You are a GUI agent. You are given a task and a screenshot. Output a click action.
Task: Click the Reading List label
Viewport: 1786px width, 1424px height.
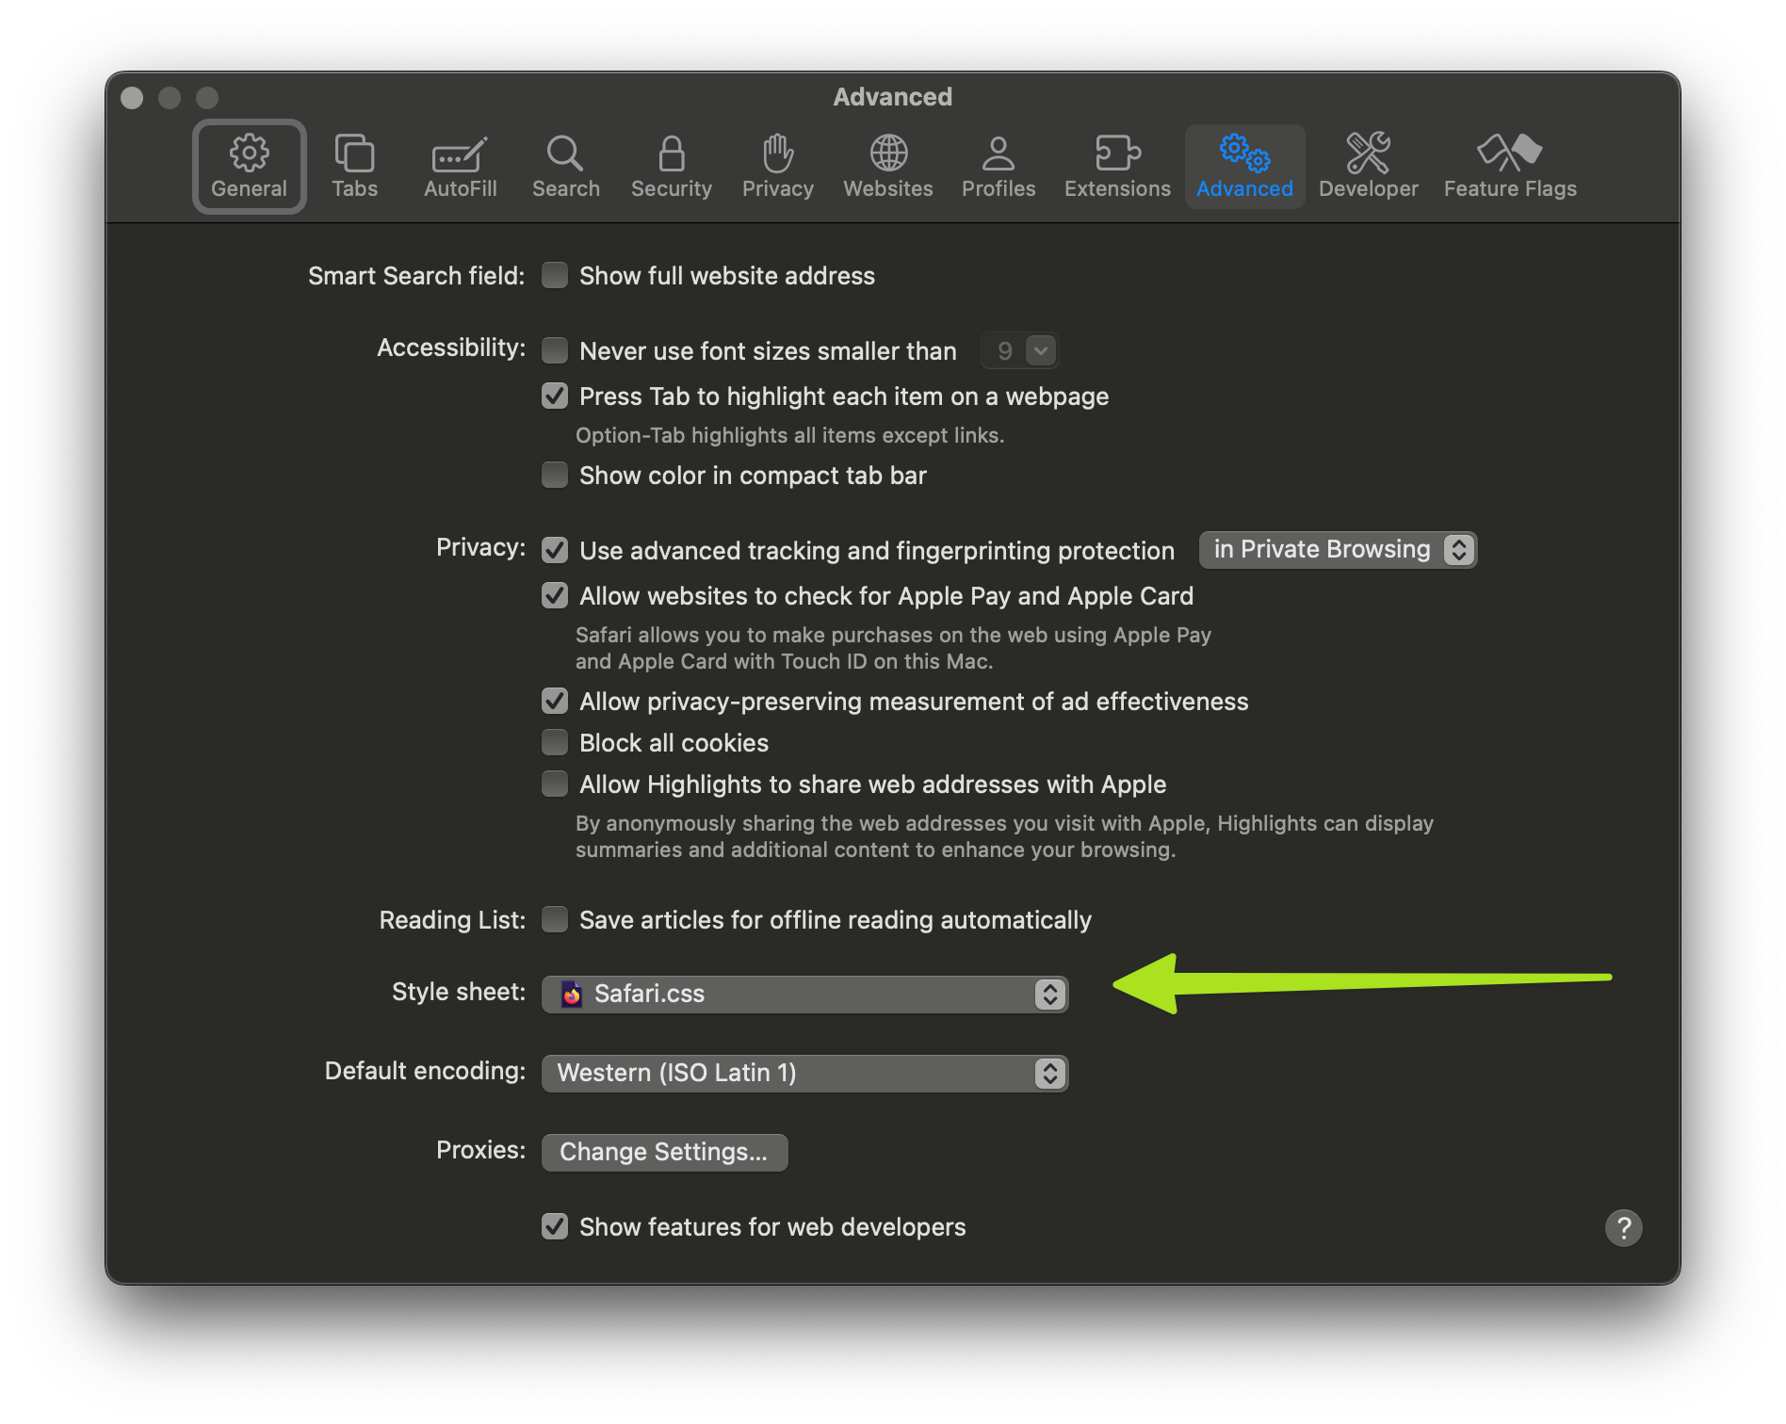452,920
